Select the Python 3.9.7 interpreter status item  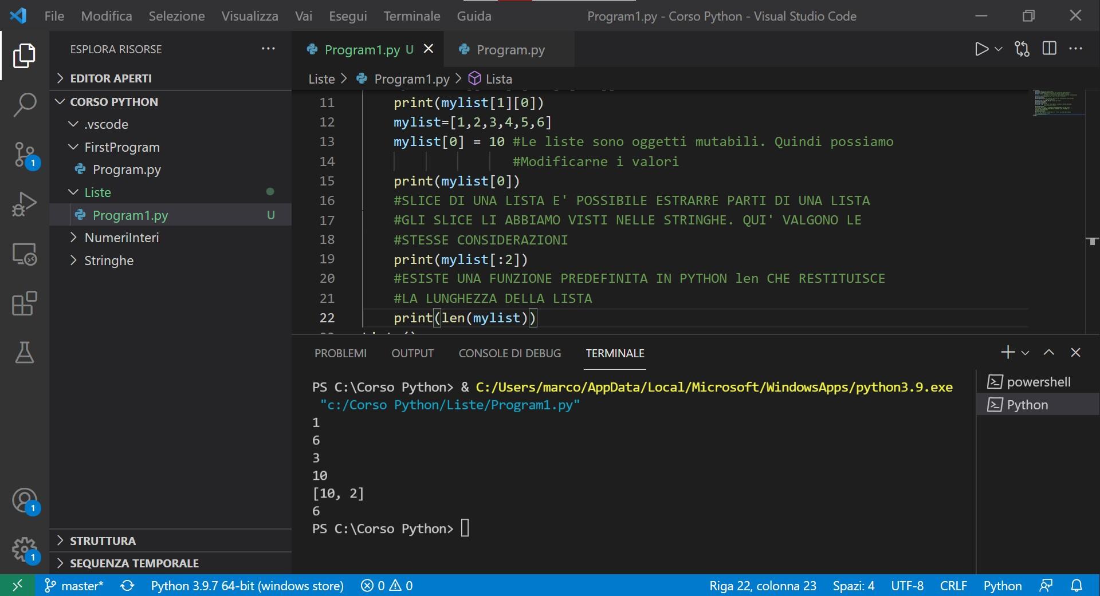[247, 586]
